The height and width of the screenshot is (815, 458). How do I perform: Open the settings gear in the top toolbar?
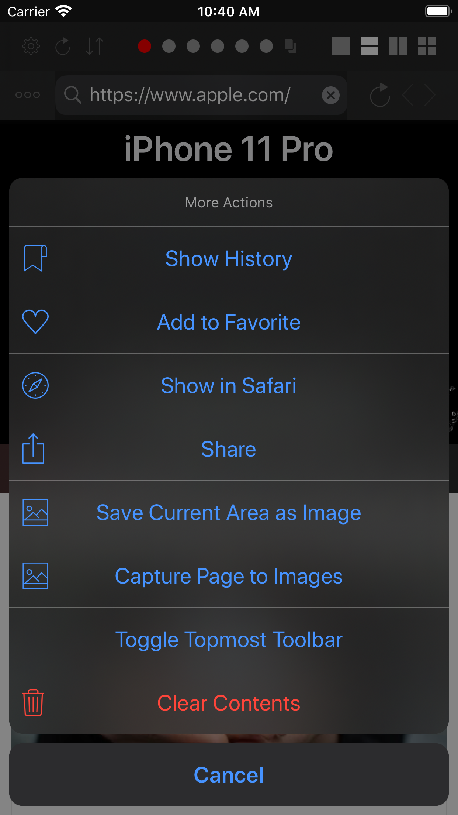tap(31, 46)
